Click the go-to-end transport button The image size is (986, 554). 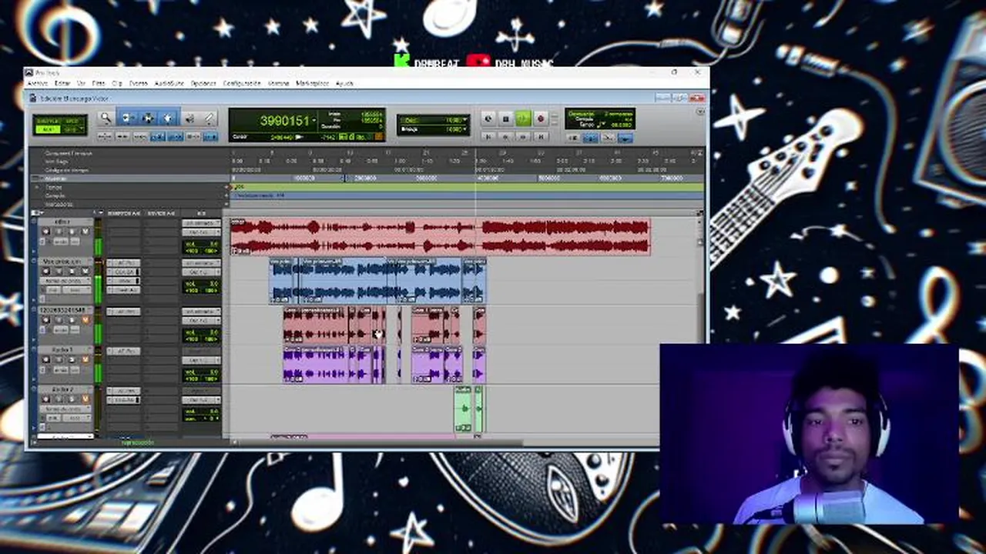(x=541, y=136)
